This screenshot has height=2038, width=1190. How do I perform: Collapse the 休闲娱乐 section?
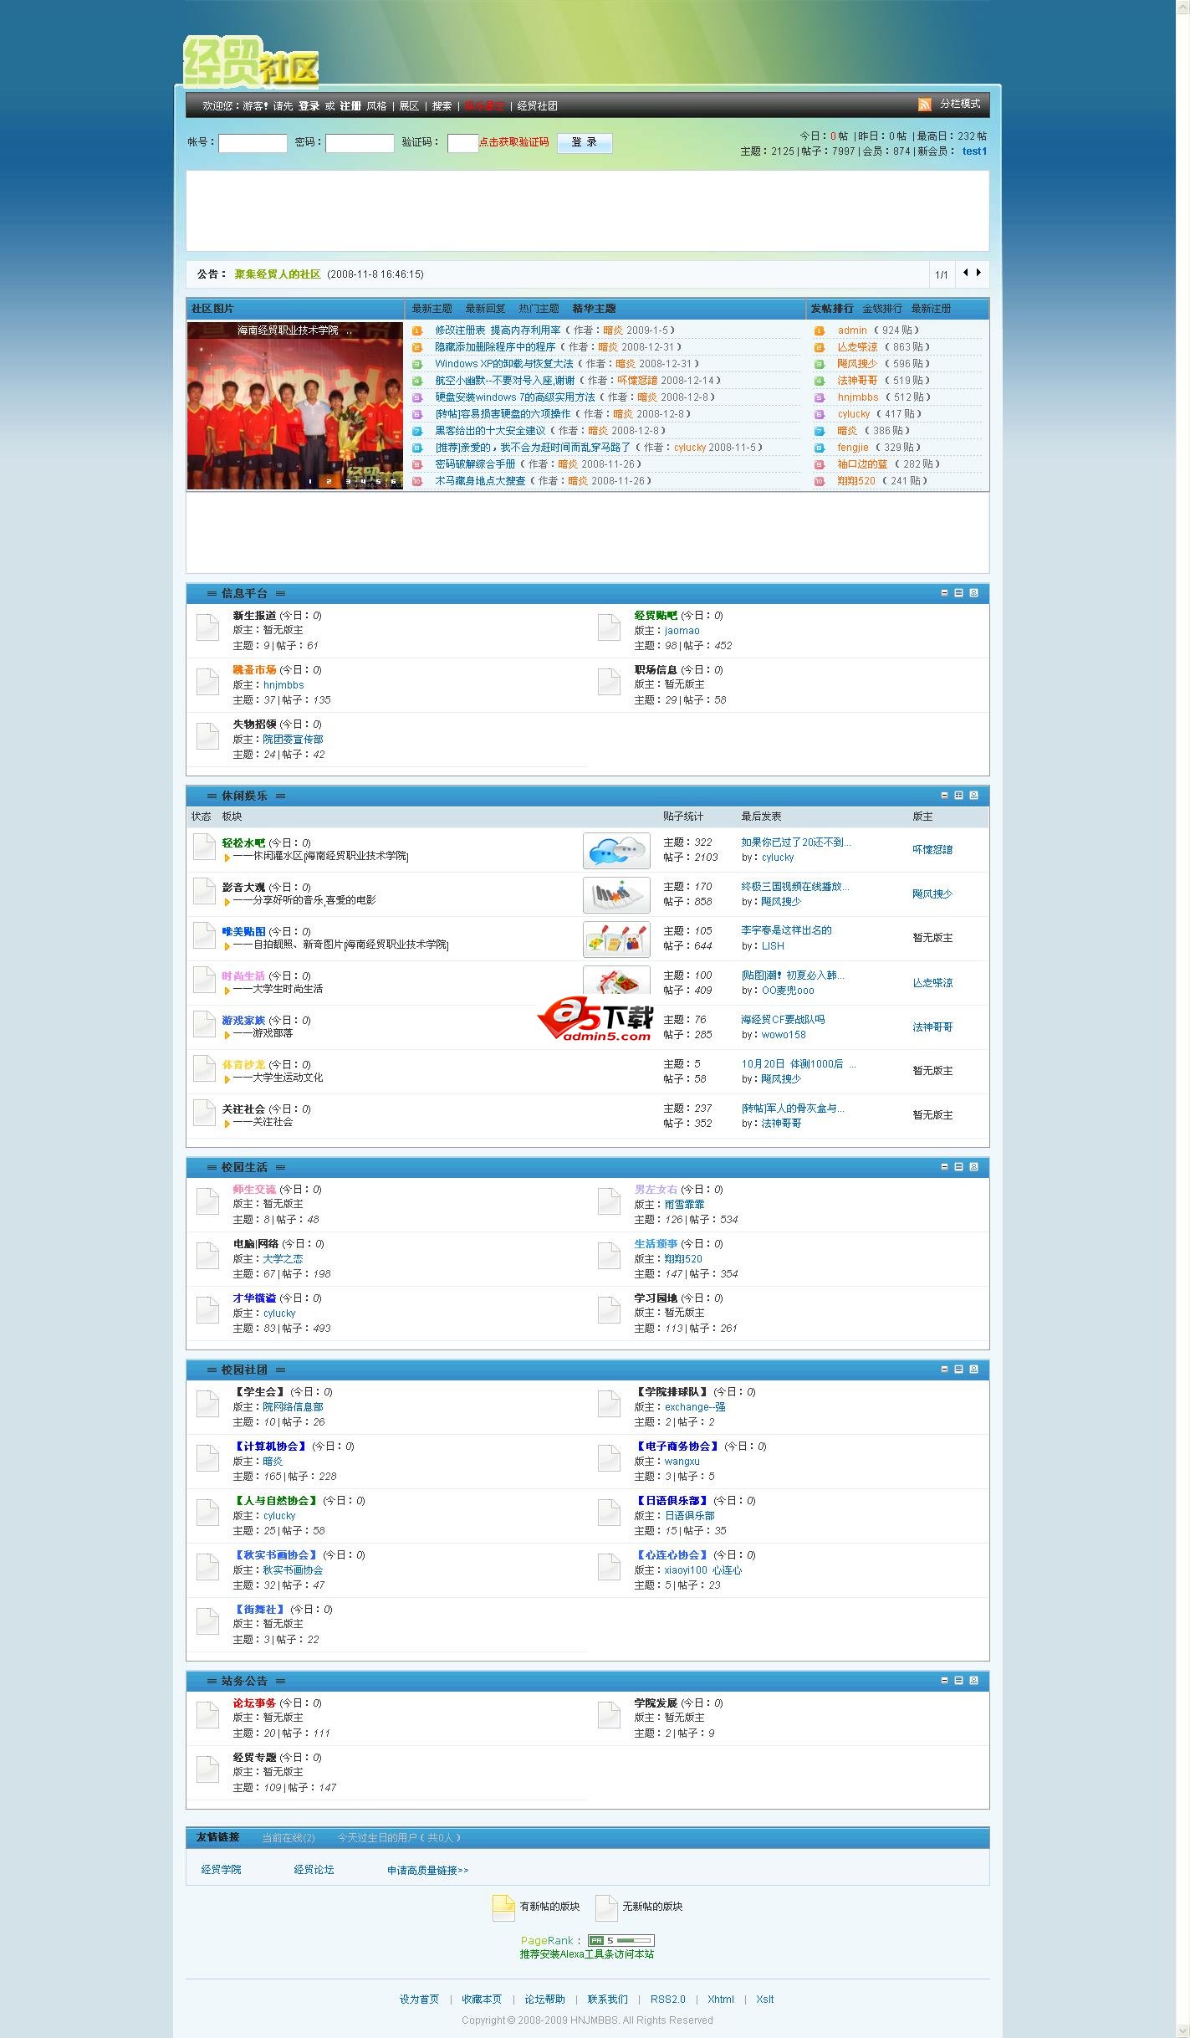coord(944,796)
